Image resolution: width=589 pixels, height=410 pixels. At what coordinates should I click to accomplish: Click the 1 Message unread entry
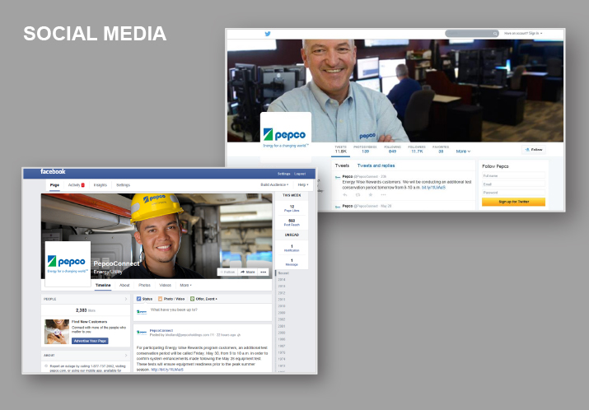(292, 262)
